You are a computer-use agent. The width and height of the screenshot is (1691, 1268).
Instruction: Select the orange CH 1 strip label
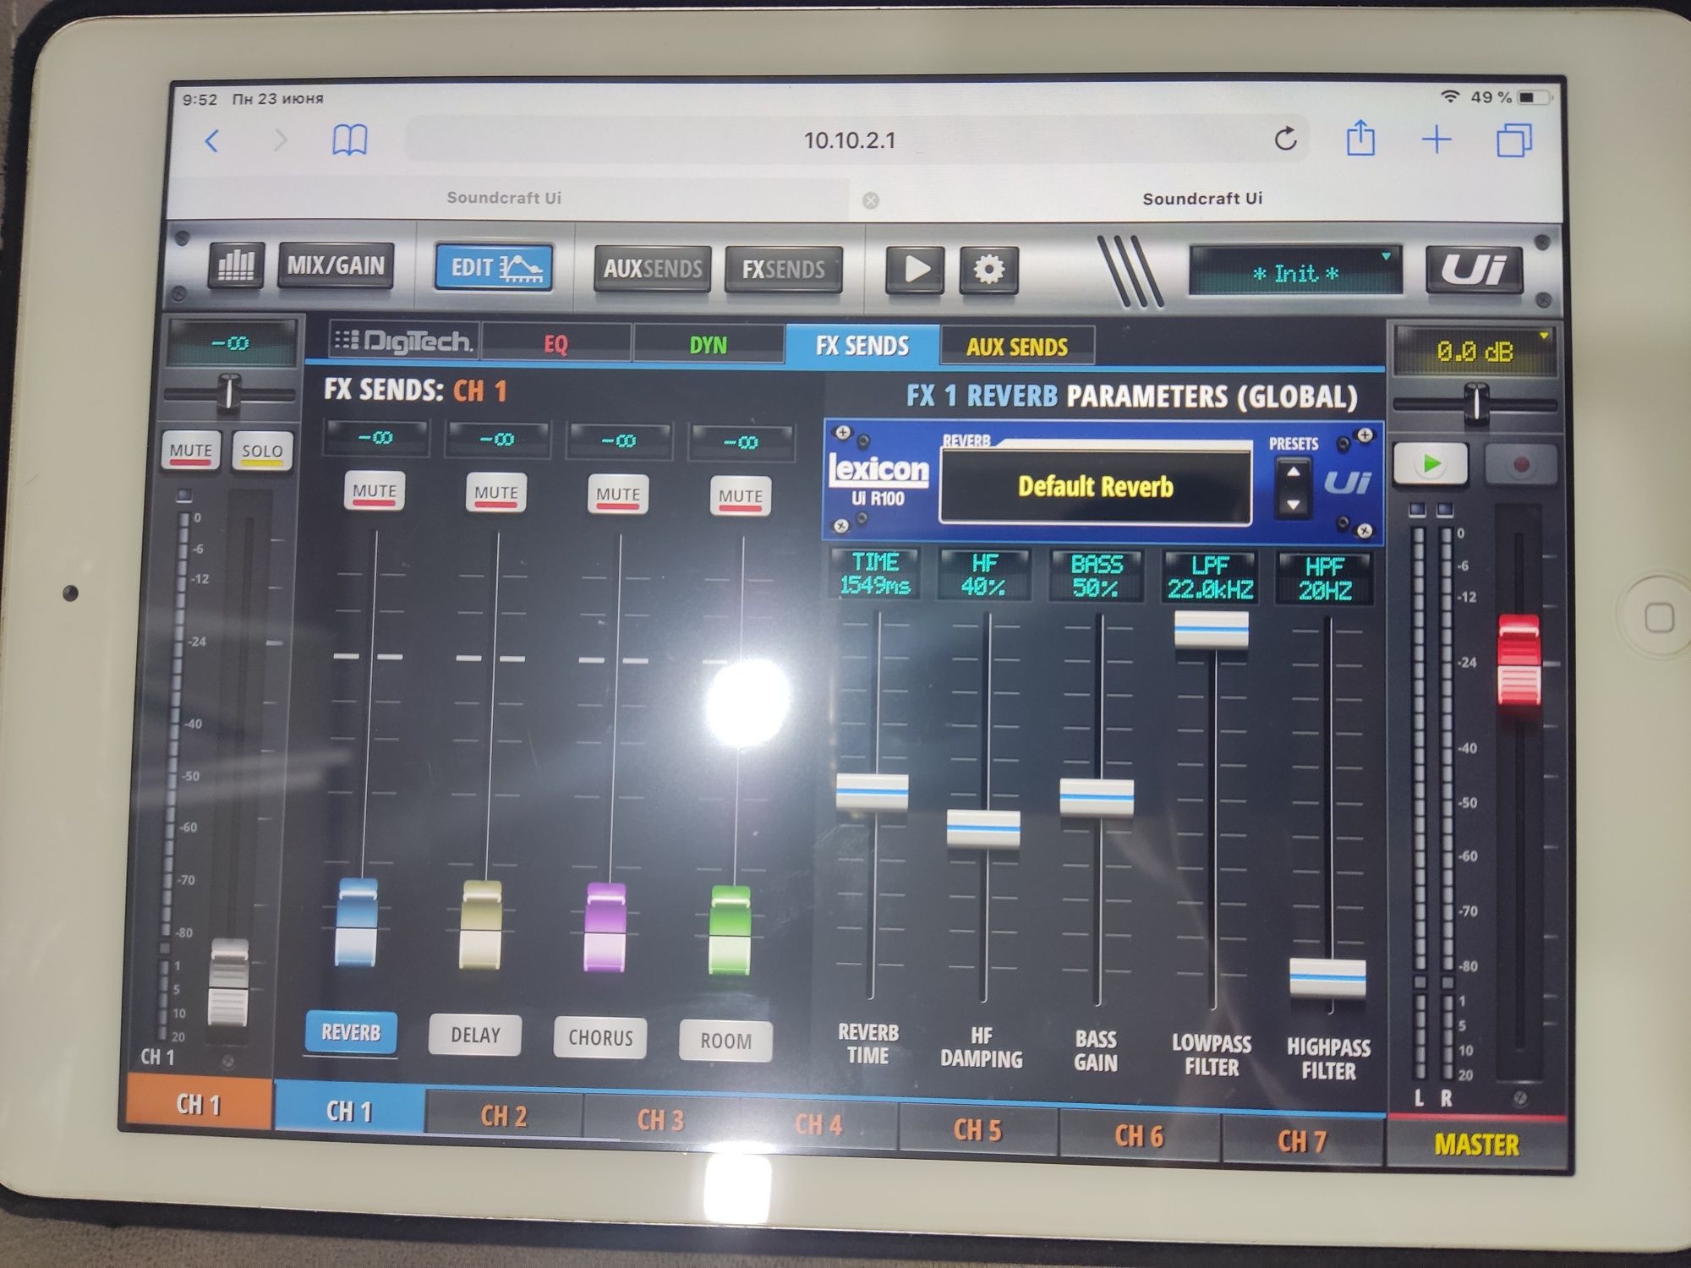coord(199,1104)
